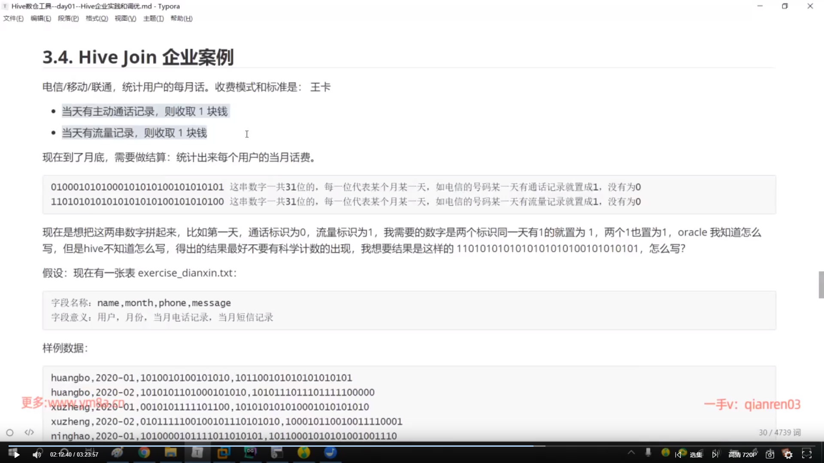Open 高清 720P quality selector
This screenshot has height=463, width=824.
(x=742, y=455)
